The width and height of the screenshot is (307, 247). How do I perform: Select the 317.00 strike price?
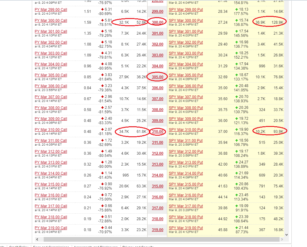coord(158,208)
